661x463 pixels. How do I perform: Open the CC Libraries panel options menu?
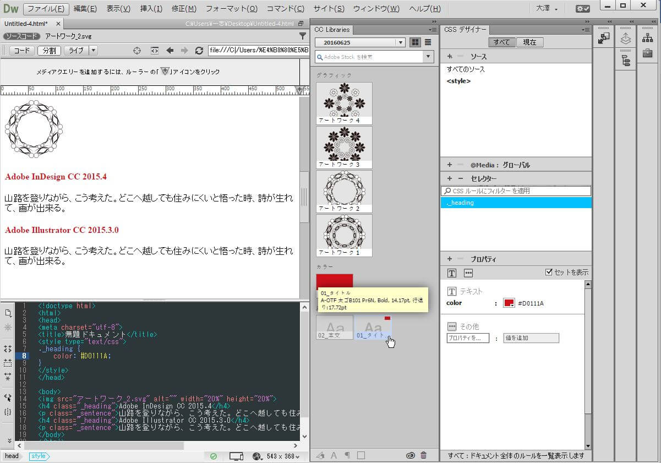432,30
